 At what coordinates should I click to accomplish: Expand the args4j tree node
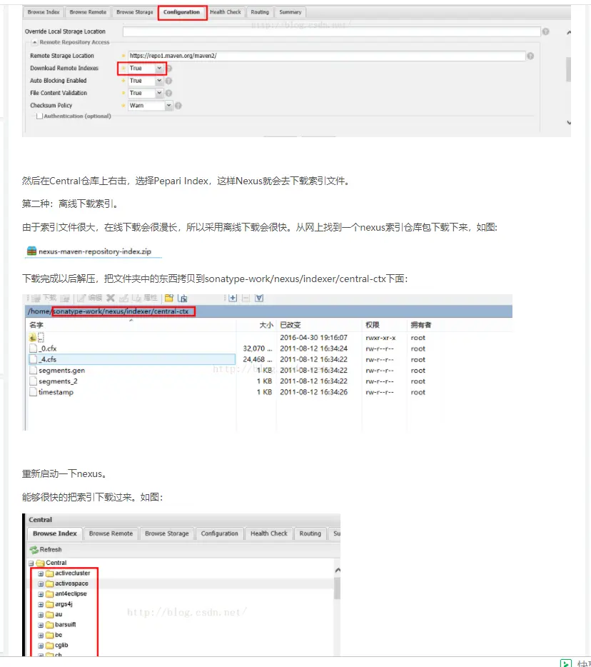[41, 604]
